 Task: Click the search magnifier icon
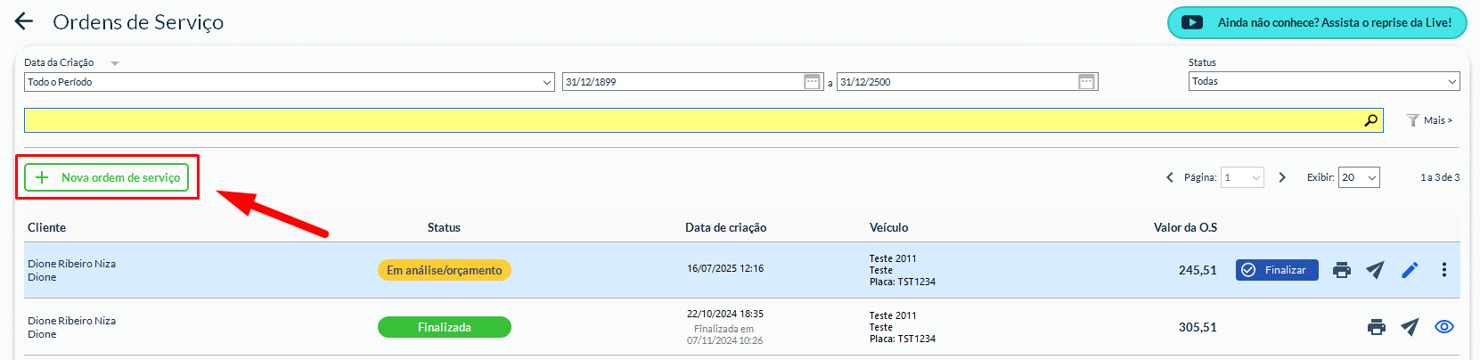(1370, 120)
